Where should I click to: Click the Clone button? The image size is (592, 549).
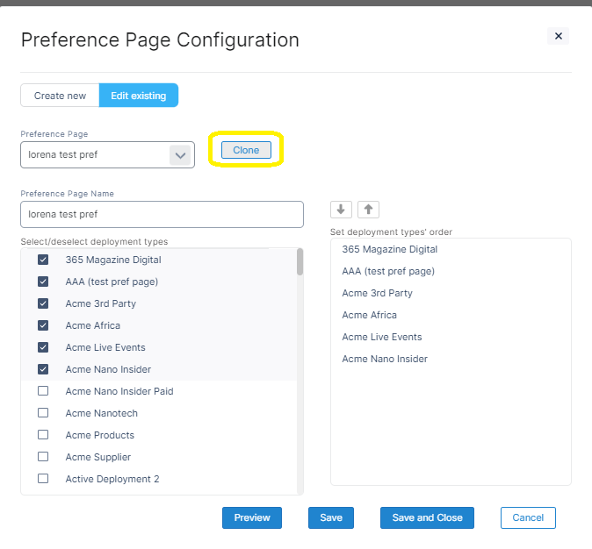[x=246, y=150]
